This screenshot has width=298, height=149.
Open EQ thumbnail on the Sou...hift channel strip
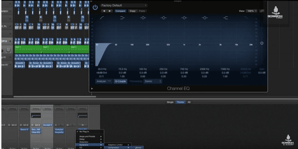[x=36, y=115]
